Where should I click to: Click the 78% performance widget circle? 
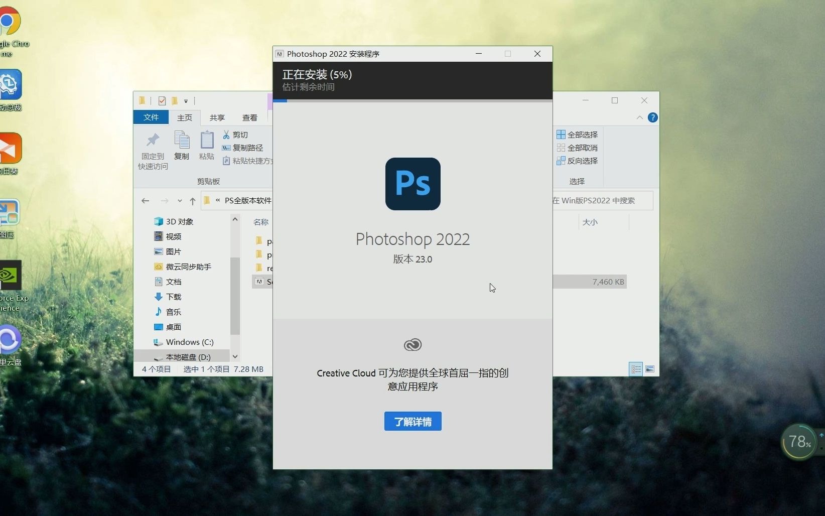[x=800, y=442]
